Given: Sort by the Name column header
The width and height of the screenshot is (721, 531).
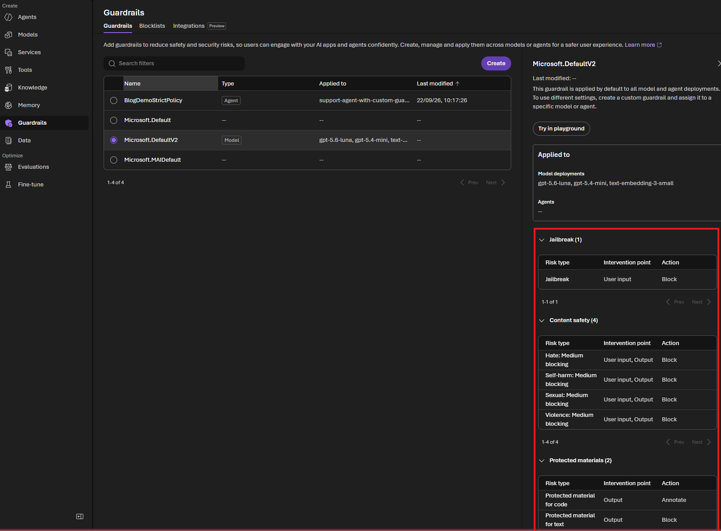Looking at the screenshot, I should tap(171, 84).
